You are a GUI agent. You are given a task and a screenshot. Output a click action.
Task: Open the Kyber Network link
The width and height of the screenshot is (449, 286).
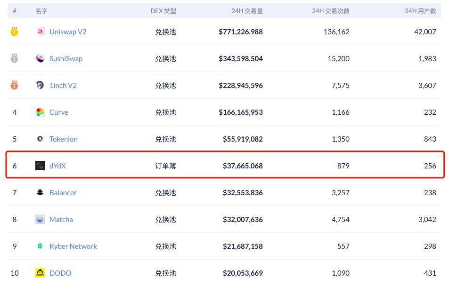73,246
